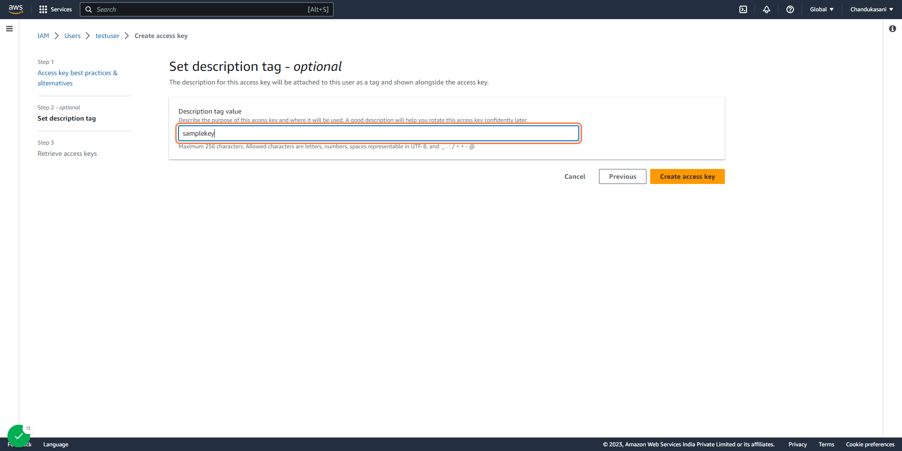Click the green checkmark badge
902x451 pixels.
coord(19,436)
